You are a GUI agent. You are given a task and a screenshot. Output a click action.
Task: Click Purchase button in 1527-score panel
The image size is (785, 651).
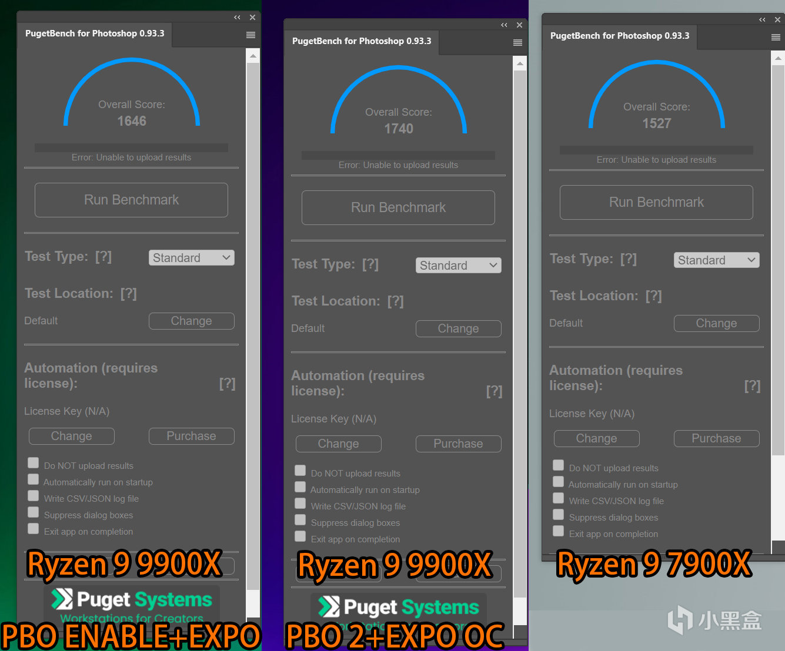(717, 438)
